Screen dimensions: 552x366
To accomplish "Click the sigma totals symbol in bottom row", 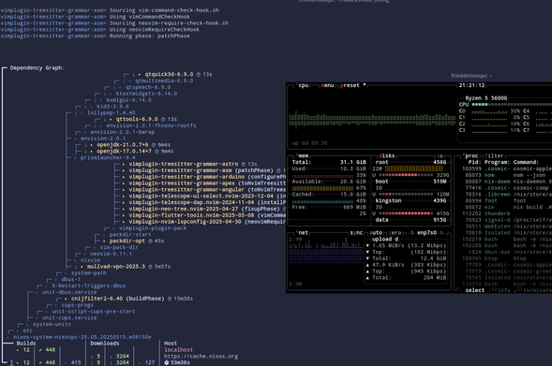I will [x=11, y=362].
